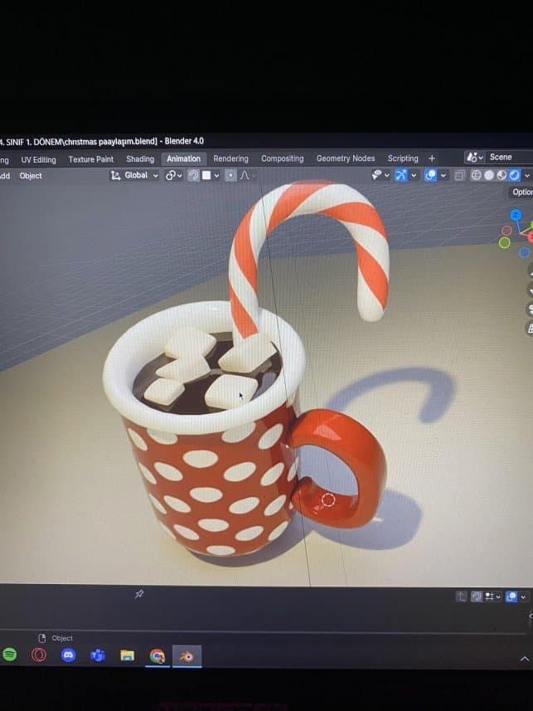Open the Geometry Nodes workspace

click(346, 158)
